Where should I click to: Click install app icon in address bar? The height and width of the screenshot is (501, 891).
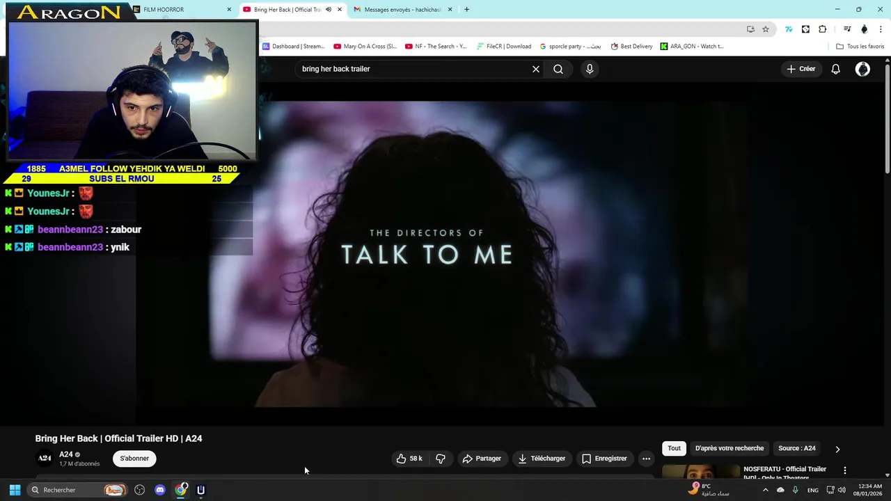750,29
